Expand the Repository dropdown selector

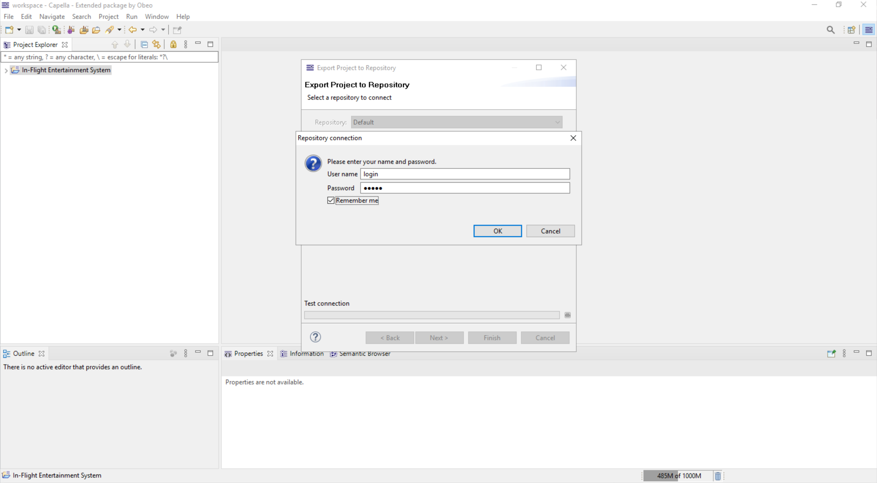[556, 122]
